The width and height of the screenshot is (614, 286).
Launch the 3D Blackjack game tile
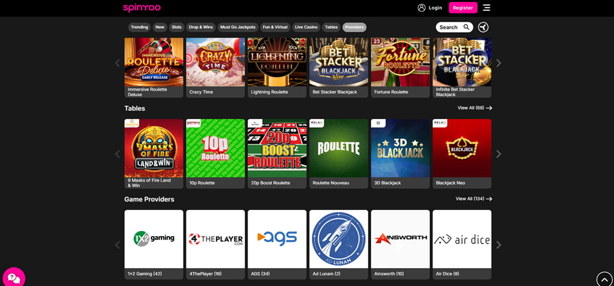tap(400, 148)
